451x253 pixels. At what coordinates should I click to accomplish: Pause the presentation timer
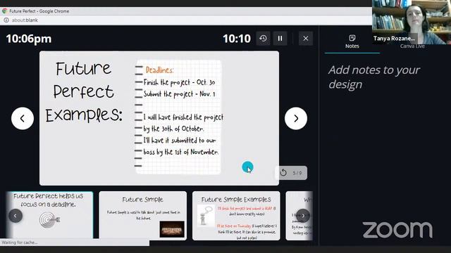(280, 39)
